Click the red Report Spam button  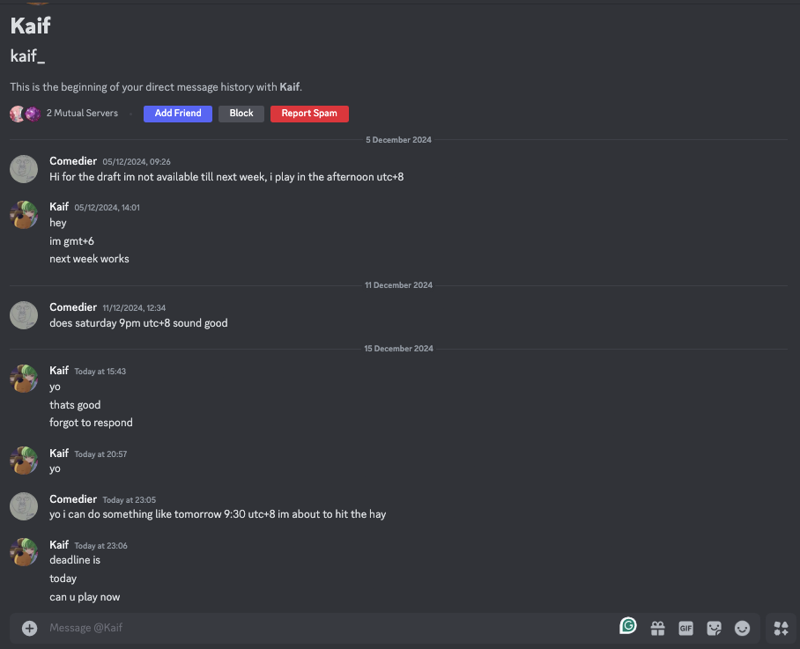(x=309, y=114)
